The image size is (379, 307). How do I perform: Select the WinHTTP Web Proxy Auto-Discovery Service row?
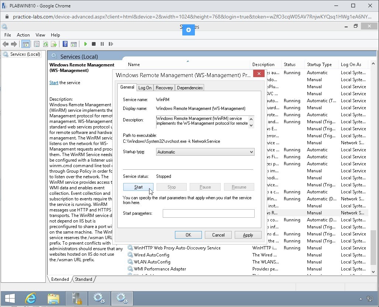[248, 248]
